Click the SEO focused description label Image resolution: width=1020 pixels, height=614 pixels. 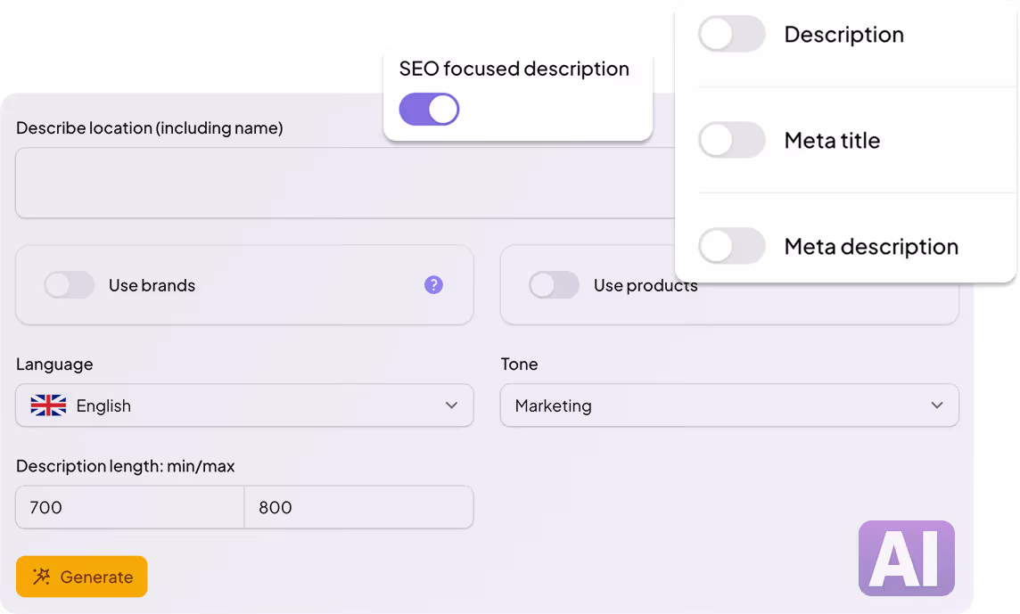(x=517, y=69)
